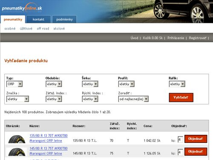Click the price 1 042.02 Sk
The height and width of the screenshot is (160, 213).
point(152,141)
